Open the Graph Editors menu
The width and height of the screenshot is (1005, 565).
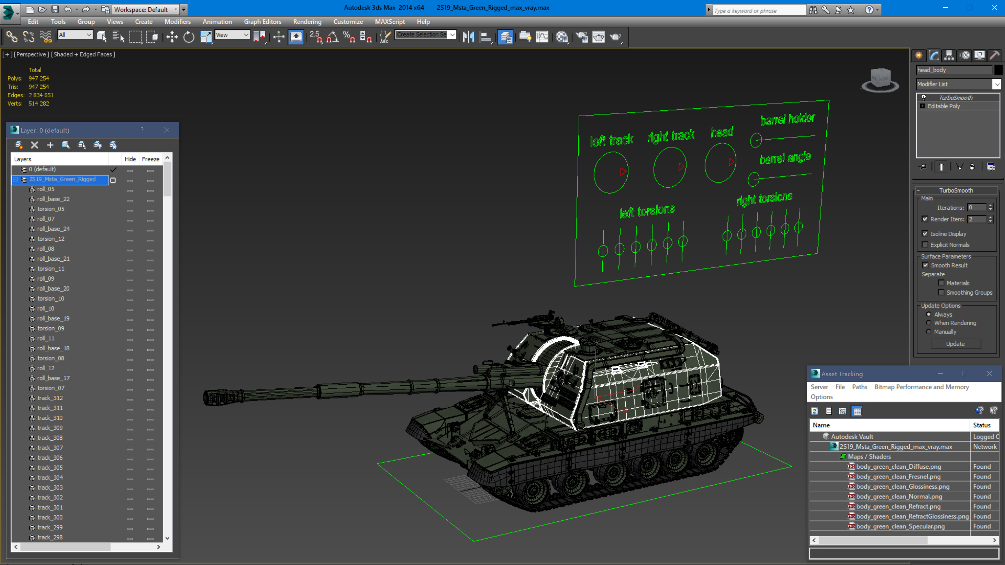(x=262, y=22)
